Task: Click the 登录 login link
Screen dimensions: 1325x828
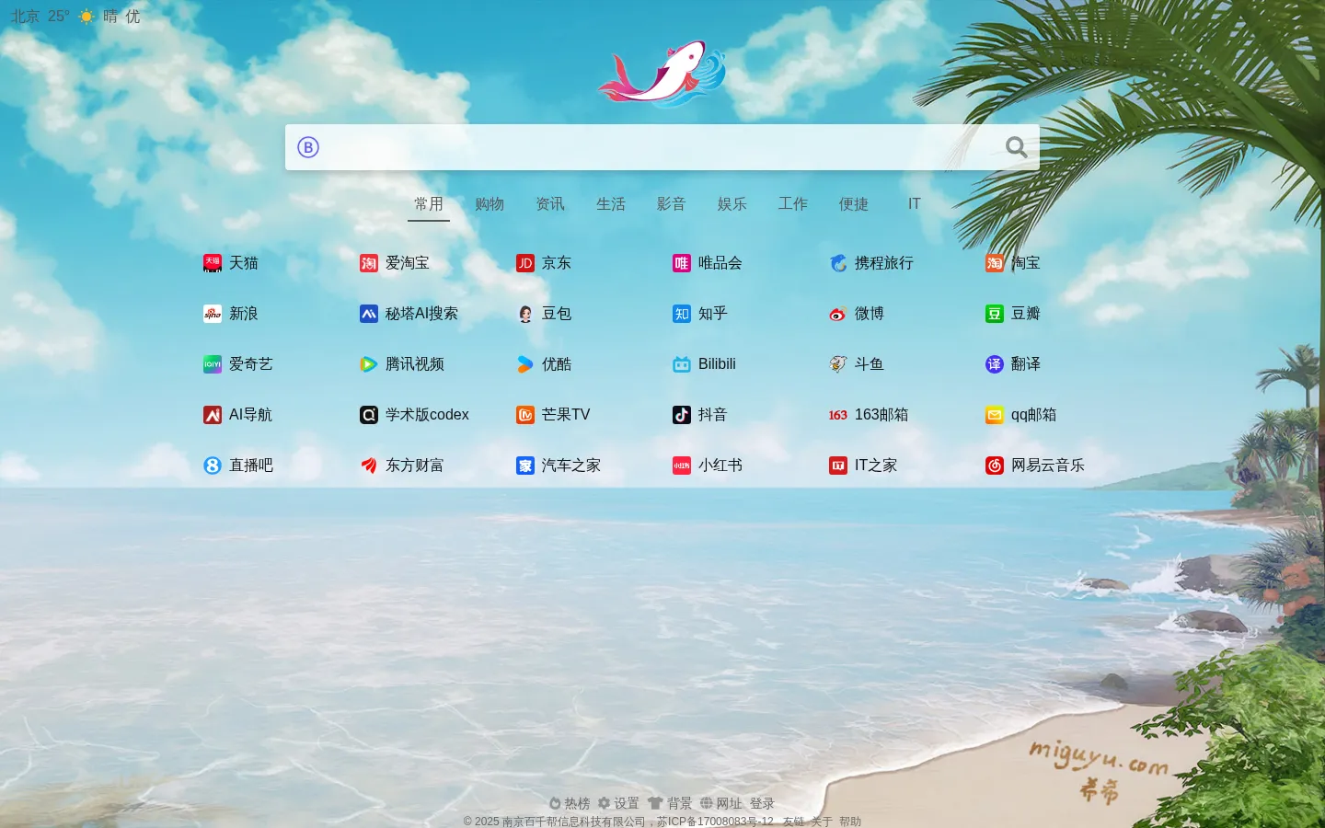Action: [x=762, y=803]
